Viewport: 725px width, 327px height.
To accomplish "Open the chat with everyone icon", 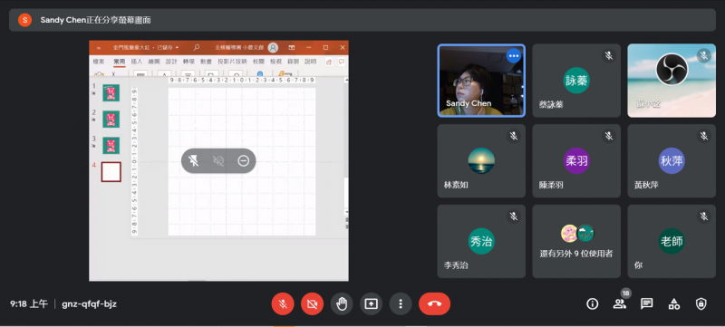I will pos(647,304).
